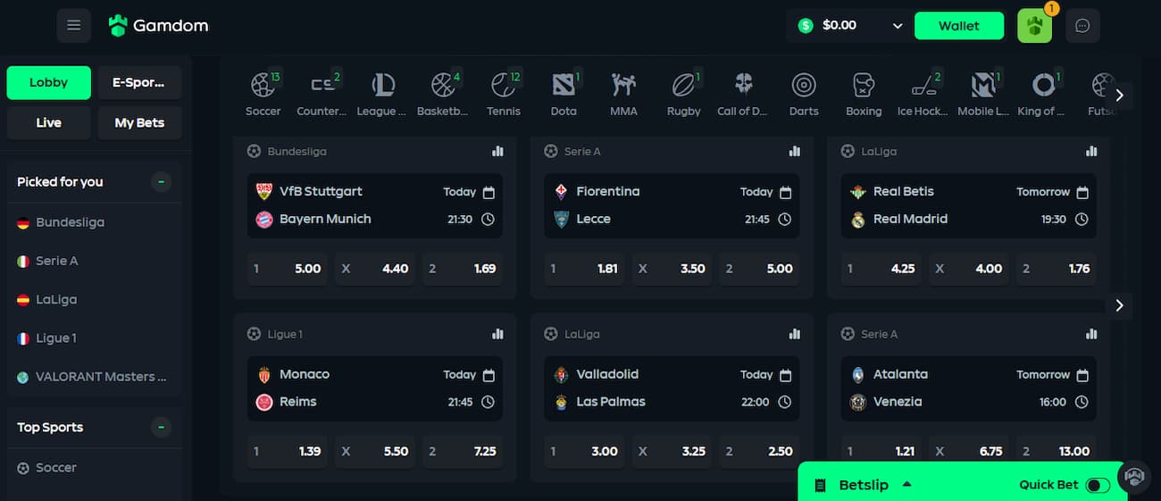The image size is (1161, 501).
Task: Open VALORANT Masters in the sidebar
Action: click(94, 377)
